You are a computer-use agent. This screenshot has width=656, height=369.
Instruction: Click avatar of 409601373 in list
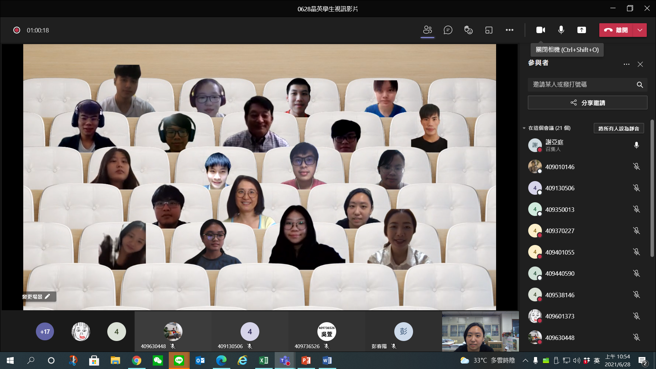(x=535, y=316)
